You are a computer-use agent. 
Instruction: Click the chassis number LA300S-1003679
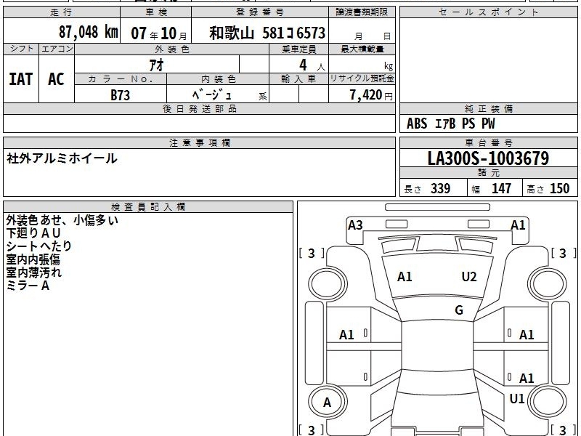[488, 158]
